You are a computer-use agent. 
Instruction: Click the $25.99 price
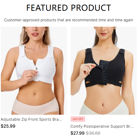click(x=8, y=126)
